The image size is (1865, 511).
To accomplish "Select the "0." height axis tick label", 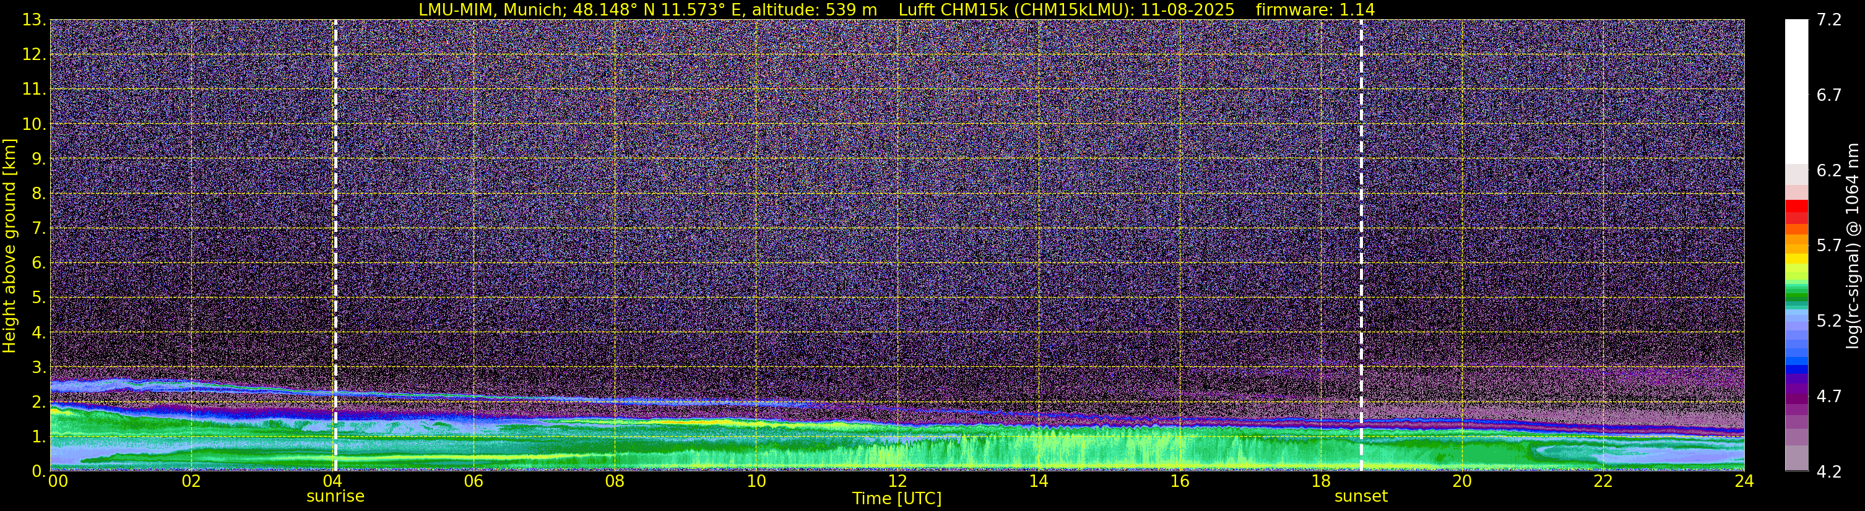I will [40, 470].
